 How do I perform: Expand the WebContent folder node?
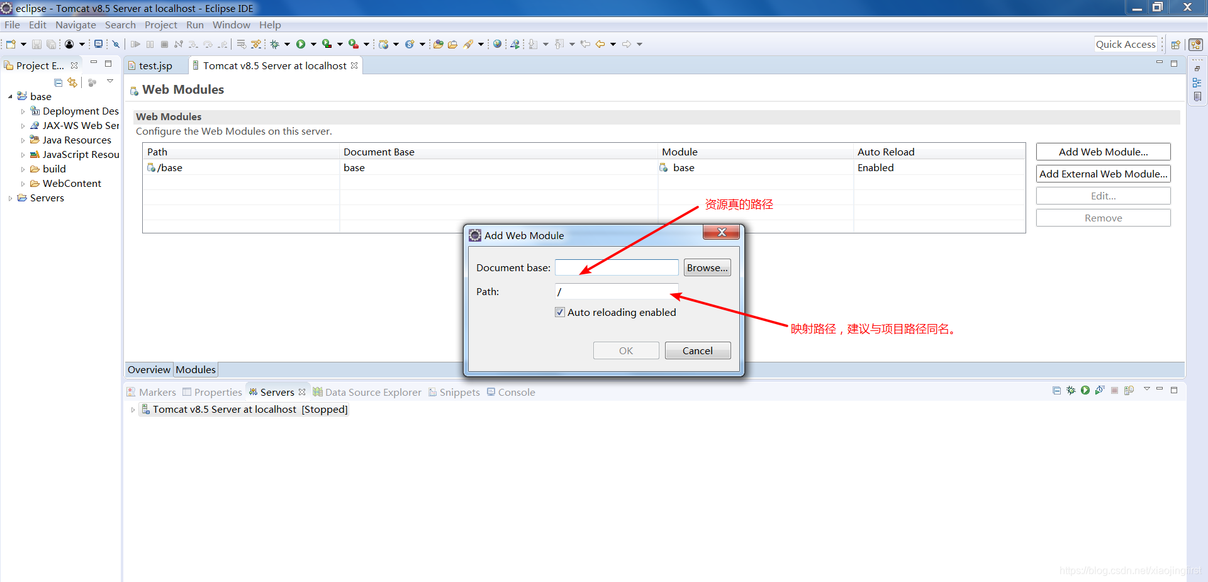[23, 184]
